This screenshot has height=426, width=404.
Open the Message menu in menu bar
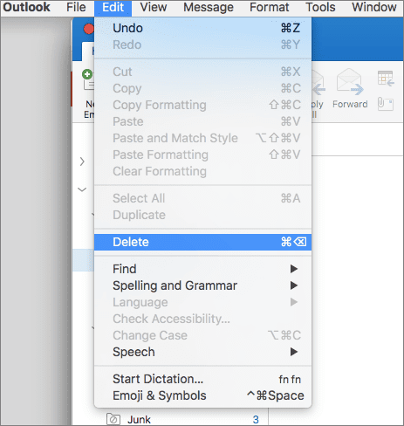click(x=209, y=7)
